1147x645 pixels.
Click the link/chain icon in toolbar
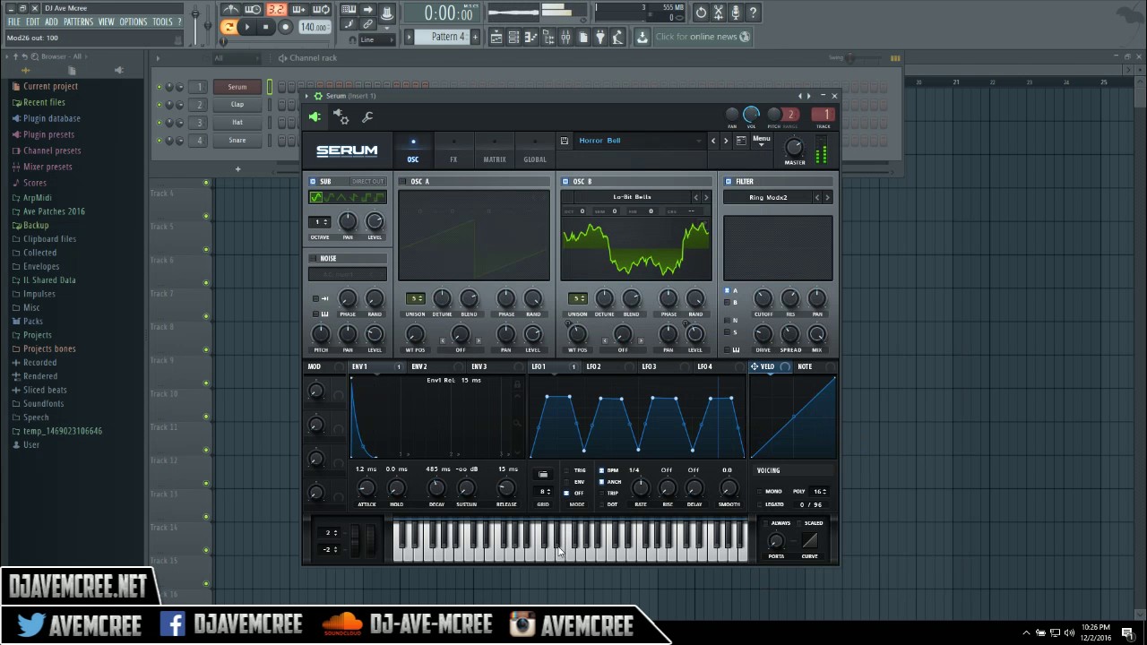pos(367,23)
